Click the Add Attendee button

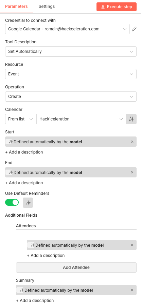click(76, 267)
